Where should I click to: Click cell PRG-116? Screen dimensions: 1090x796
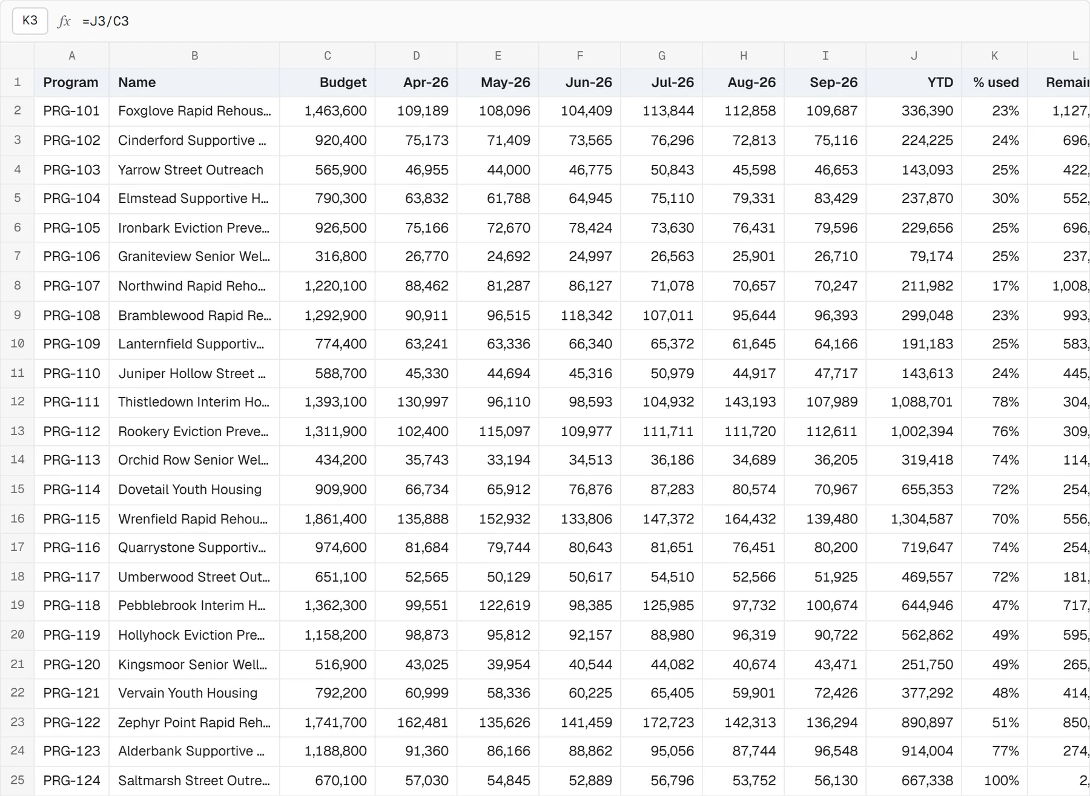71,548
